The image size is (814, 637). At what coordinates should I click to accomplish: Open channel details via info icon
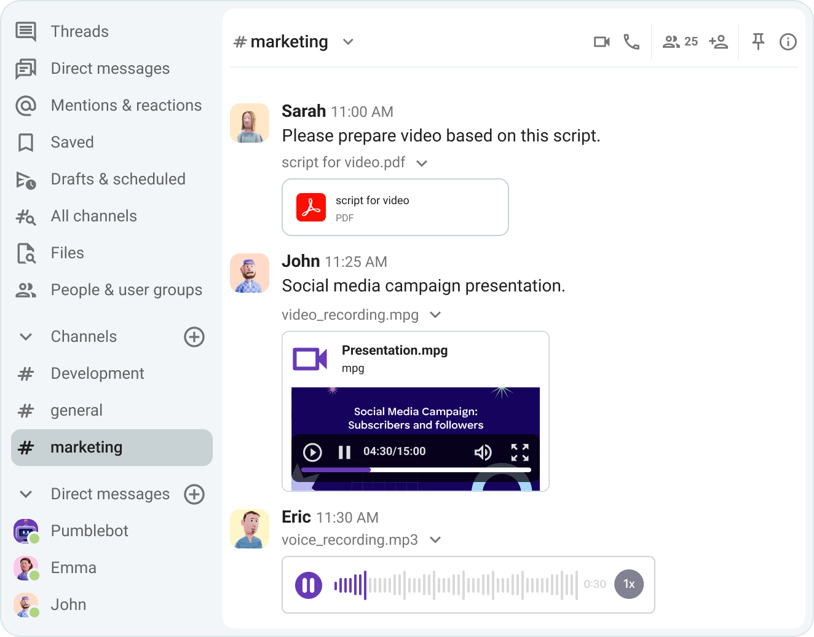click(x=788, y=41)
